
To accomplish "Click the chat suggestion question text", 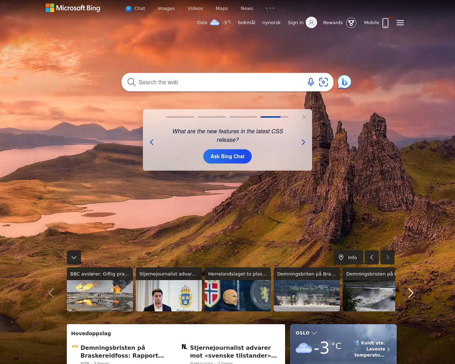I will tap(228, 135).
